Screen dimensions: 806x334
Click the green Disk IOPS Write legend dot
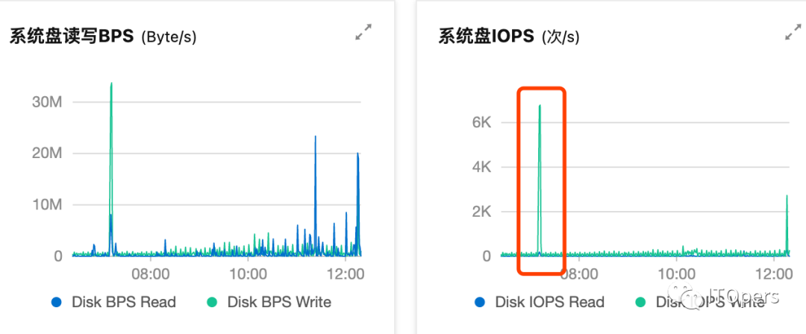641,303
